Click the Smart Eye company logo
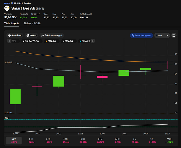 coord(7,8)
